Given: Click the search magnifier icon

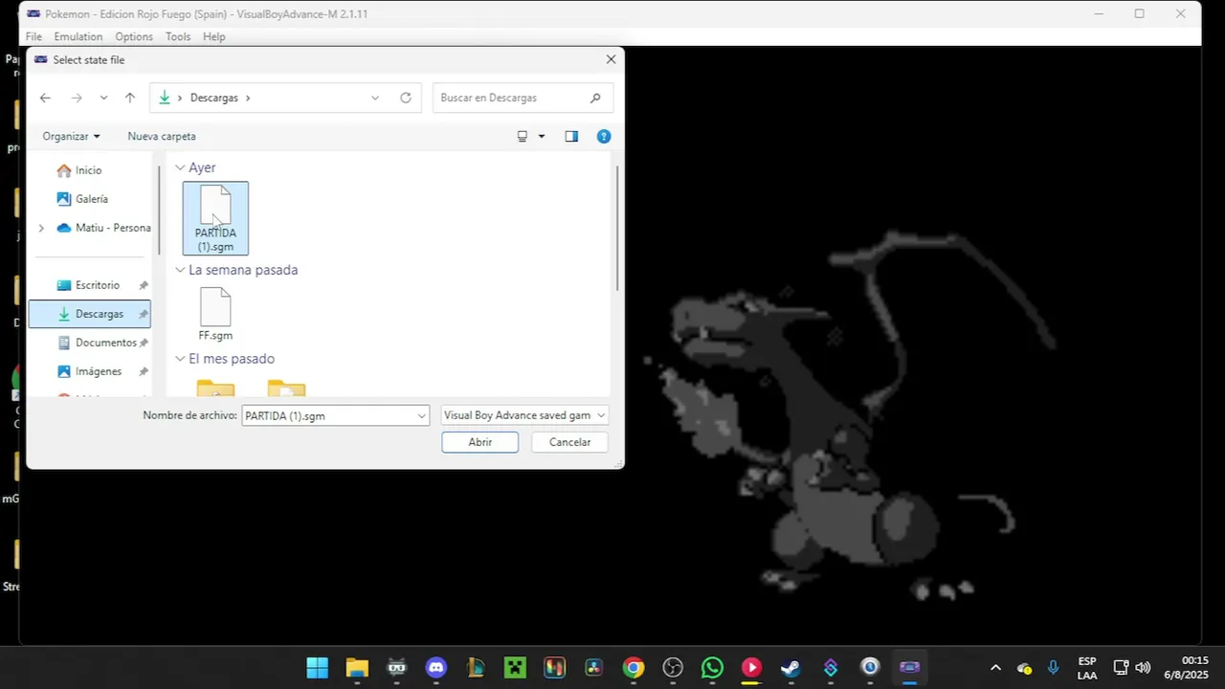Looking at the screenshot, I should coord(595,98).
